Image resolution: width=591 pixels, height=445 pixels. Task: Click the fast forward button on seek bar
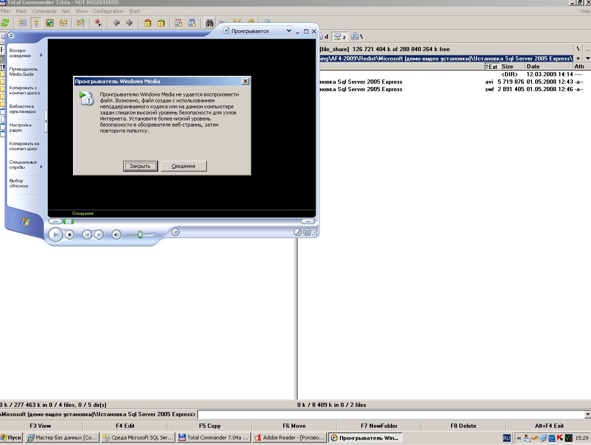[x=308, y=221]
